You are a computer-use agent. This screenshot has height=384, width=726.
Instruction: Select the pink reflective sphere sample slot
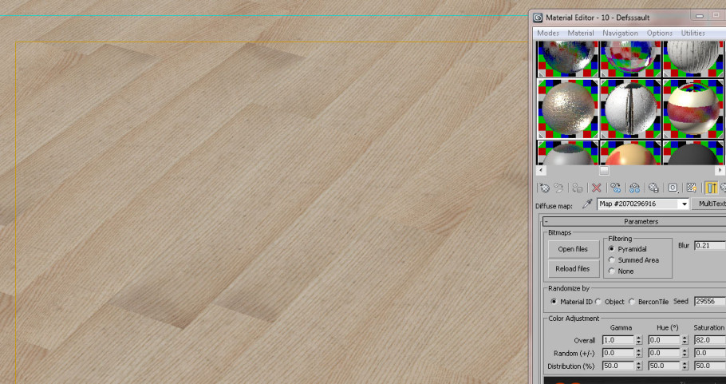pos(631,59)
